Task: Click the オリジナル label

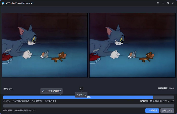Action: point(8,89)
